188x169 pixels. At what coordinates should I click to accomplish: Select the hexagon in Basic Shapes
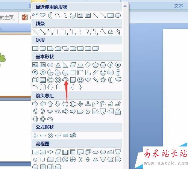pyautogui.click(x=103, y=65)
